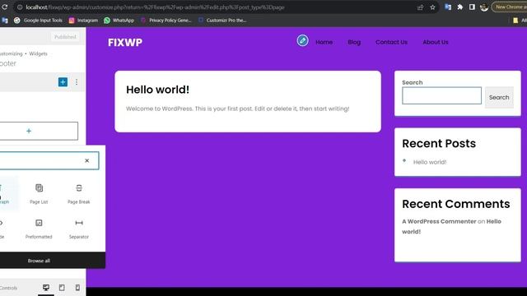This screenshot has width=527, height=296.
Task: Insert the Preformatted block
Action: [39, 229]
